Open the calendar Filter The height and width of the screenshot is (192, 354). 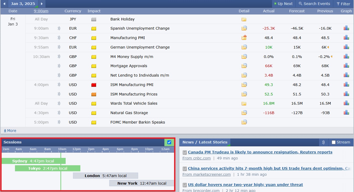343,4
